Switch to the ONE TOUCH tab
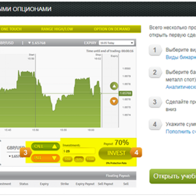Viewport: 196px width, 196px height. tap(11, 29)
